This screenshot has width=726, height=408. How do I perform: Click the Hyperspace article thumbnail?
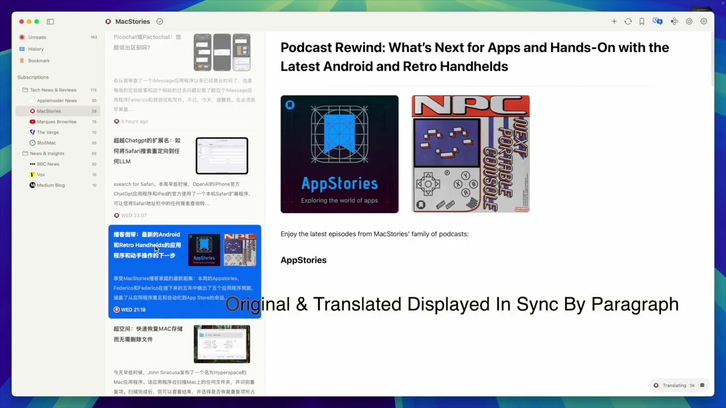click(x=222, y=344)
